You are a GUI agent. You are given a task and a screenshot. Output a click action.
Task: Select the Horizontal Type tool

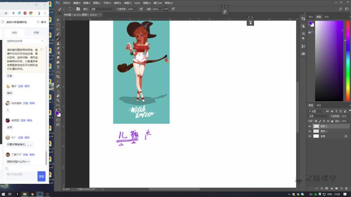(58, 67)
